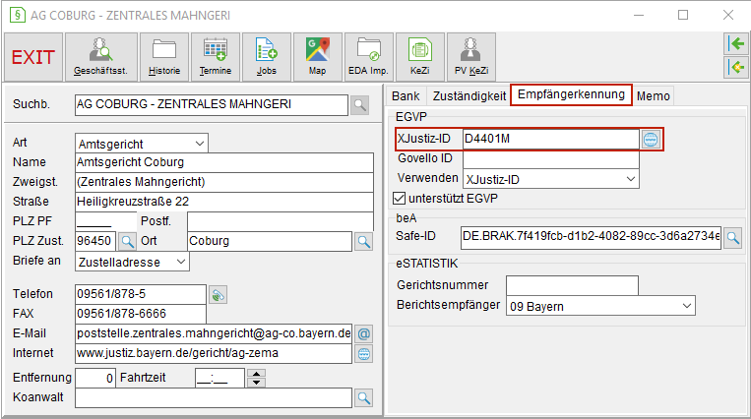Switch to the Bank tab
The width and height of the screenshot is (751, 419).
point(406,96)
